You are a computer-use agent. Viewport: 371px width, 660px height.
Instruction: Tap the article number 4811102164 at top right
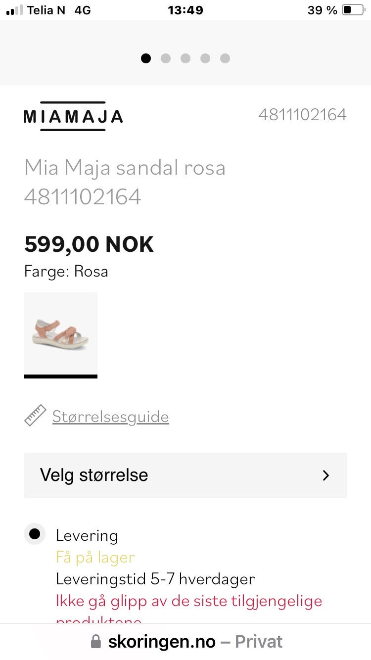[302, 115]
